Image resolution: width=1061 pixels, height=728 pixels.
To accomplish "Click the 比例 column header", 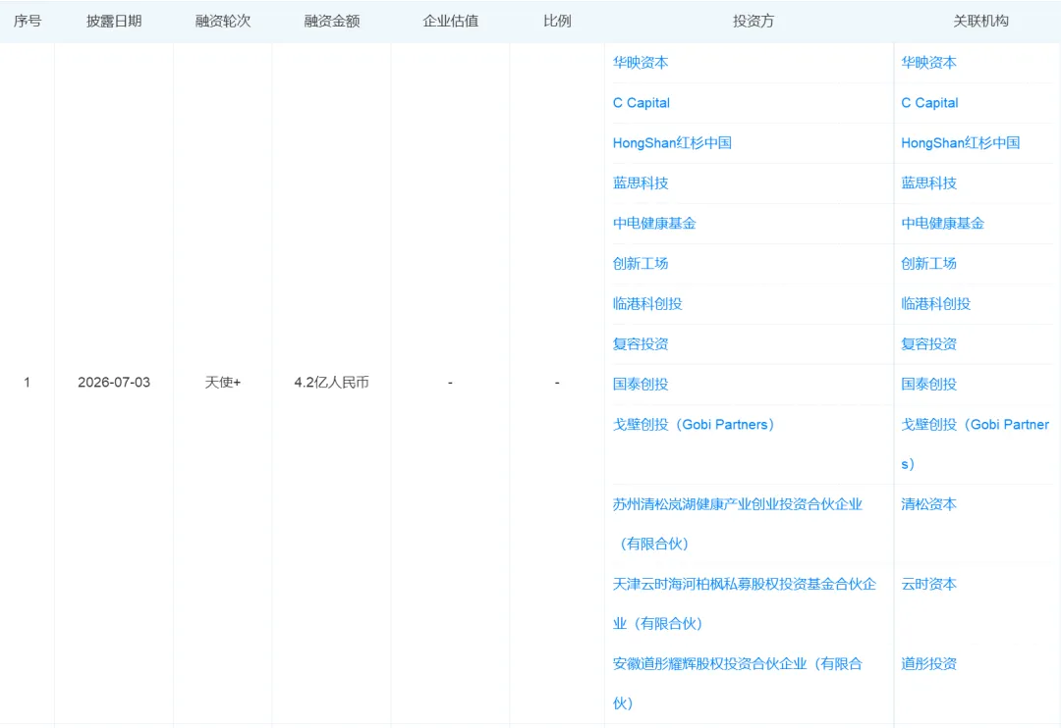I will 557,21.
